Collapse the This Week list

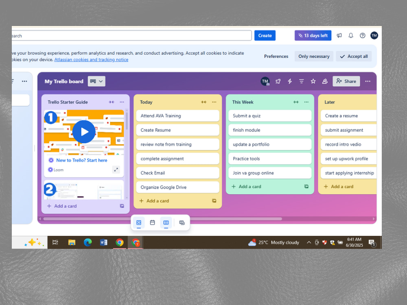click(x=296, y=102)
